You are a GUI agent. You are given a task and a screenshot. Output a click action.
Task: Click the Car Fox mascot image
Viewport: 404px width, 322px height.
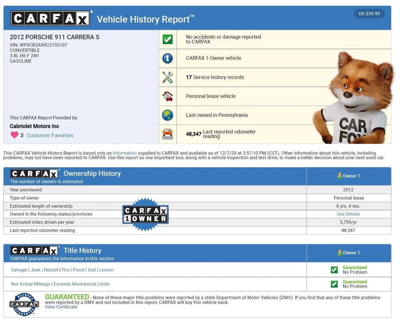(354, 98)
